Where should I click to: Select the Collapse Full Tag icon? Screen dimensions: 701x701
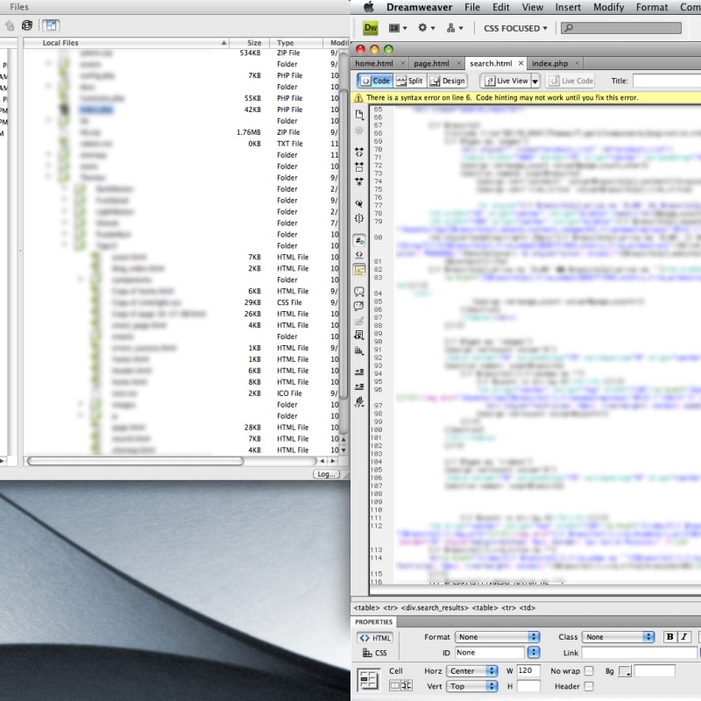(x=358, y=152)
